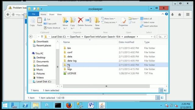Sort by the Type column header
195x110 pixels.
point(147,42)
